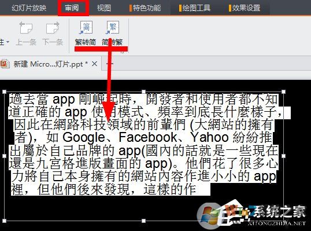Screen dimensions: 311x231
Task: Close the 新建 Micro...灯片.ppt tab
Action: [x=95, y=64]
